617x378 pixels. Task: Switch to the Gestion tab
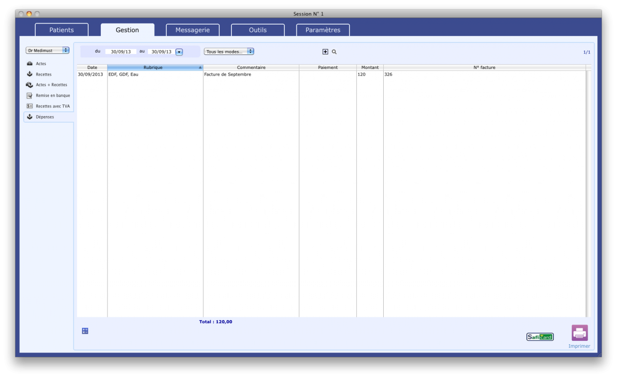127,30
